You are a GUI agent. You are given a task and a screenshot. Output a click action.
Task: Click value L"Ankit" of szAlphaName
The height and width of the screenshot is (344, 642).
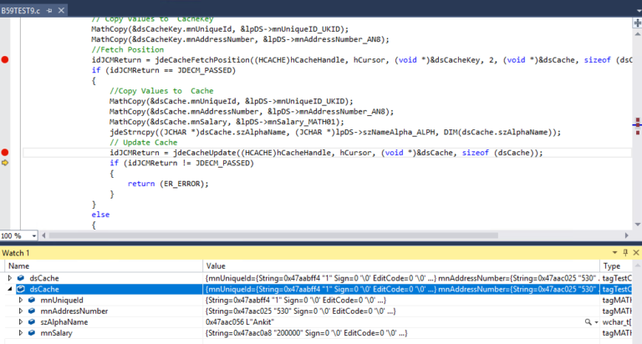click(240, 322)
